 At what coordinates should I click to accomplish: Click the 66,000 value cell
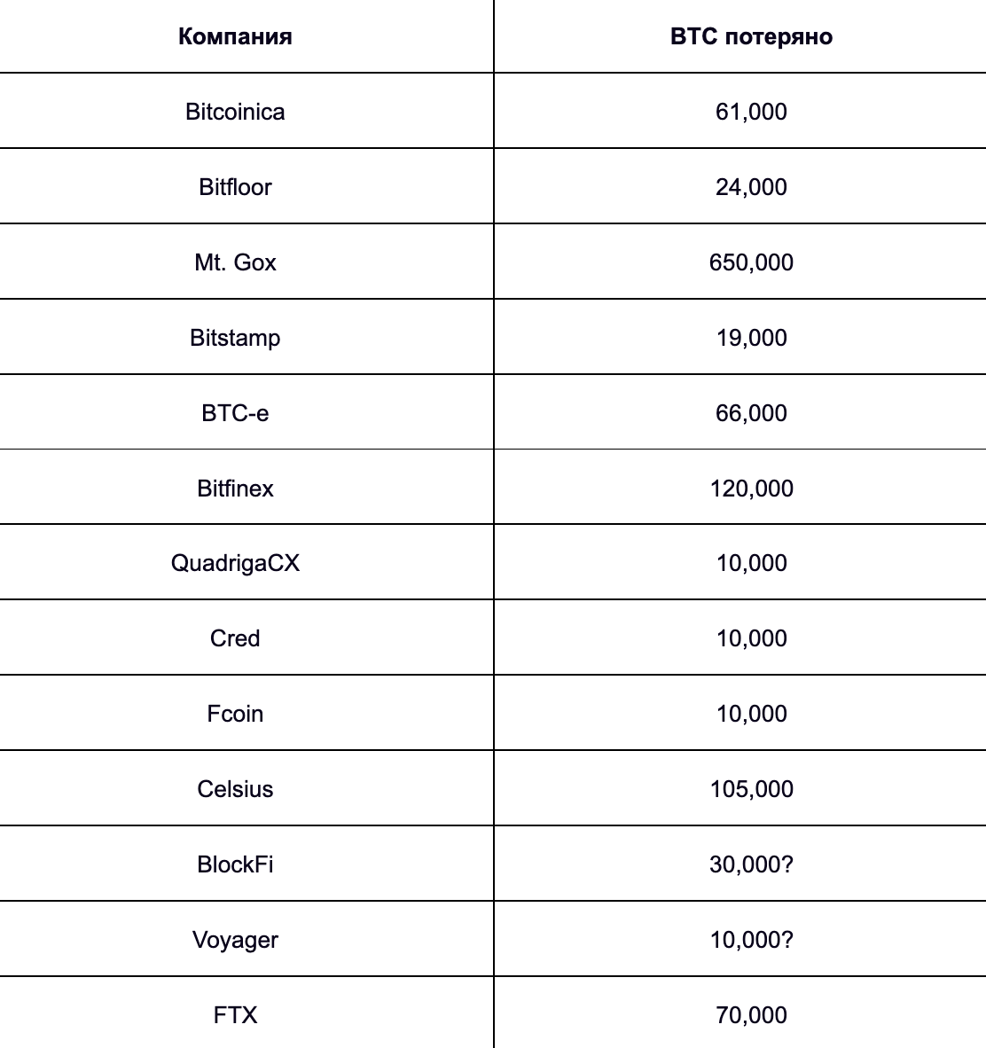751,413
